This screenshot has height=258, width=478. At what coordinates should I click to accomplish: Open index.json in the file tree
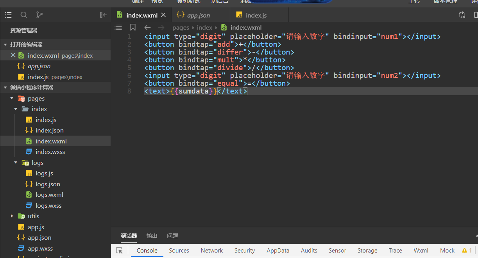pyautogui.click(x=55, y=130)
